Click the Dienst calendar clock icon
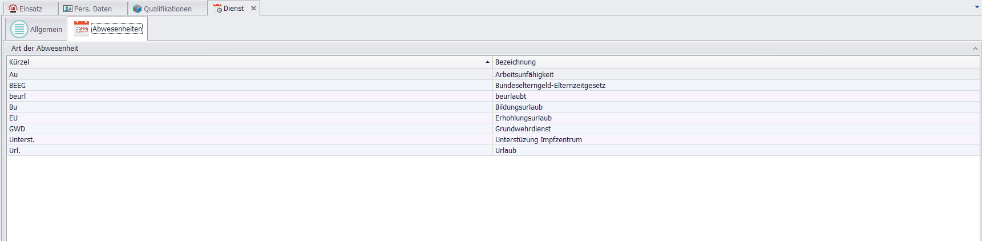Viewport: 982px width, 241px height. click(x=217, y=9)
